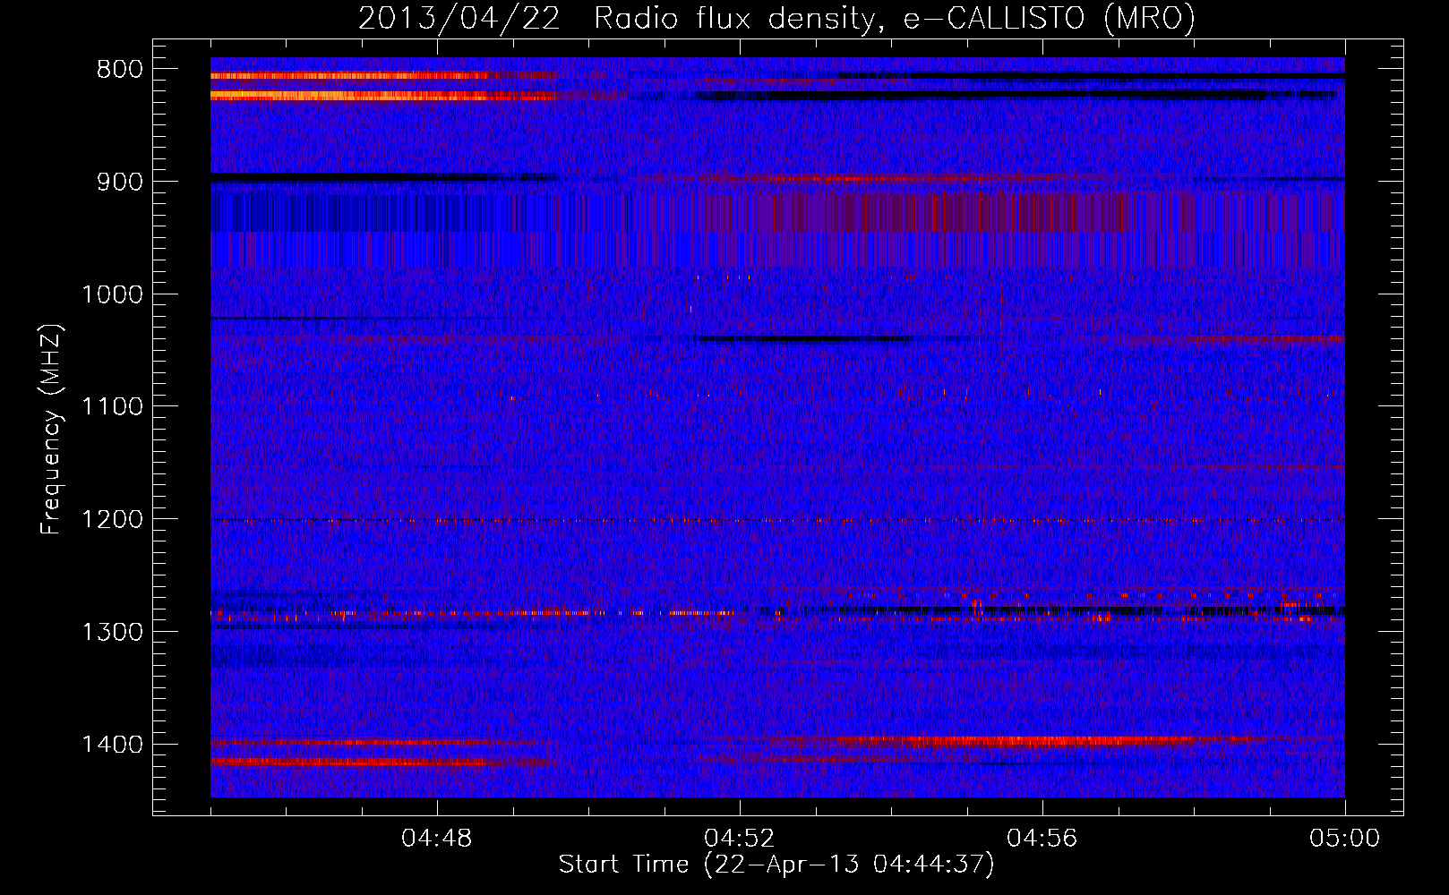Click the 1300 frequency tick label

click(x=112, y=632)
